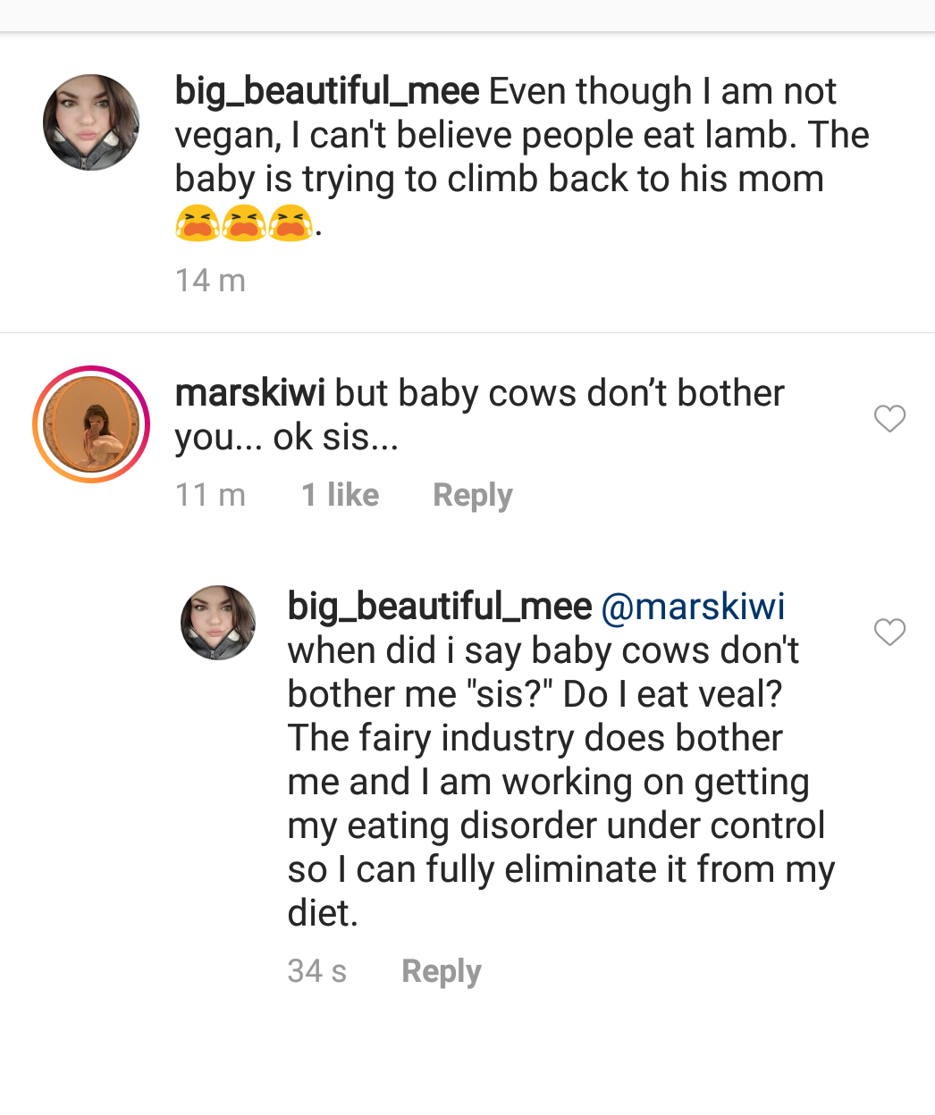The width and height of the screenshot is (935, 1115).
Task: Open the marskiwi username on the comment
Action: [x=250, y=393]
